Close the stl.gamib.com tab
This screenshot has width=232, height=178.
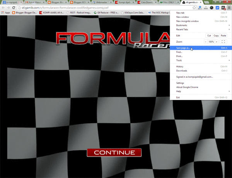click(x=201, y=2)
